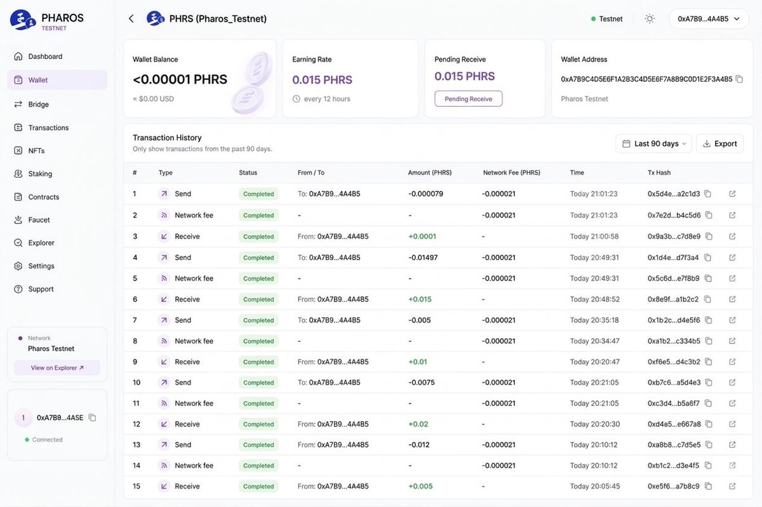Copy tx hash 0x5d4e...a2c1d3
This screenshot has width=762, height=507.
tap(707, 194)
